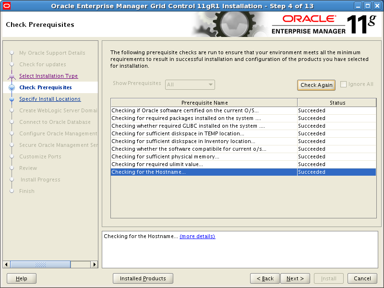Click the Check Again button
384x288 pixels.
click(x=316, y=85)
